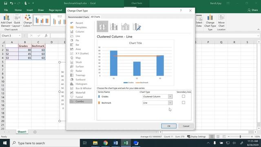
Task: Collapse the ribbon with the chevron
Action: pyautogui.click(x=258, y=29)
